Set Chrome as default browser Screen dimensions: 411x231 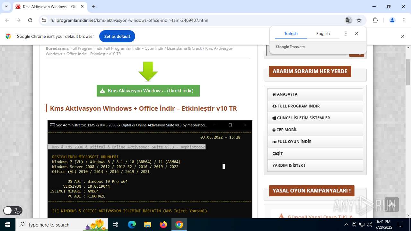(x=117, y=36)
